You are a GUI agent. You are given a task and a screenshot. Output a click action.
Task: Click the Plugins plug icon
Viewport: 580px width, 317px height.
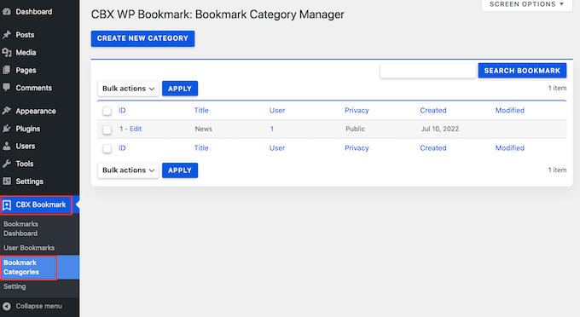6,129
